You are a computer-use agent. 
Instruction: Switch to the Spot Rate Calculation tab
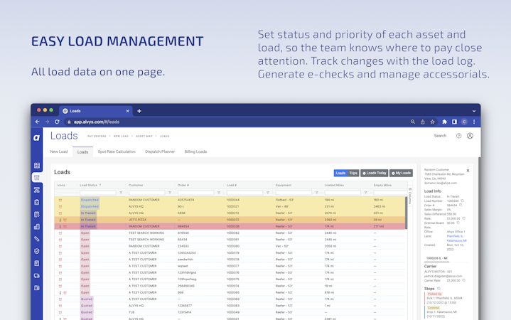(x=117, y=151)
